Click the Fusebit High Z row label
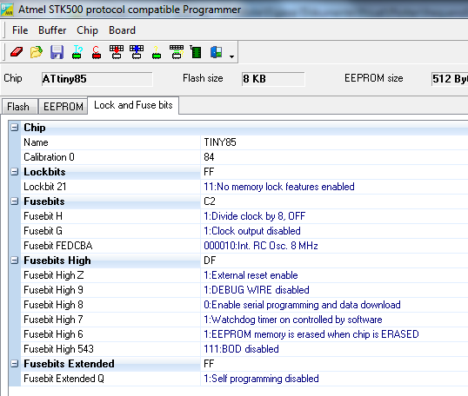This screenshot has height=396, width=468. tap(54, 275)
